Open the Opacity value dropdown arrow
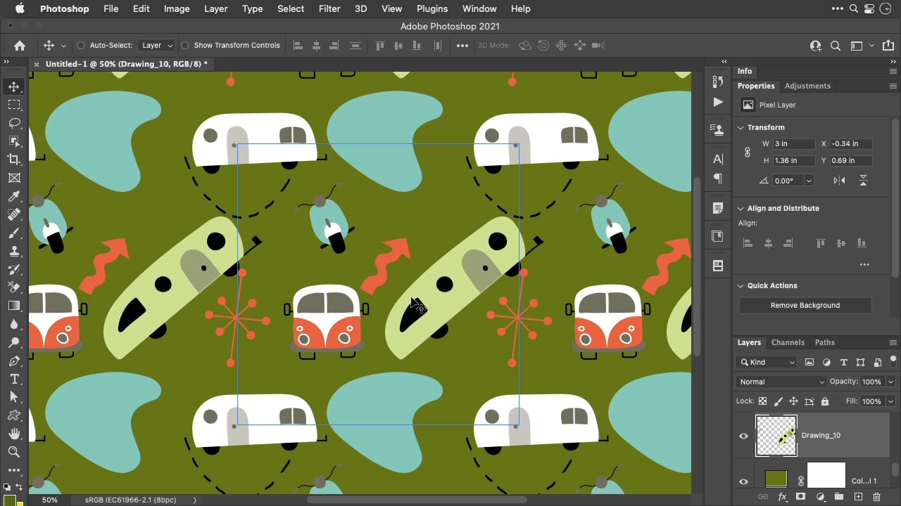 point(890,382)
